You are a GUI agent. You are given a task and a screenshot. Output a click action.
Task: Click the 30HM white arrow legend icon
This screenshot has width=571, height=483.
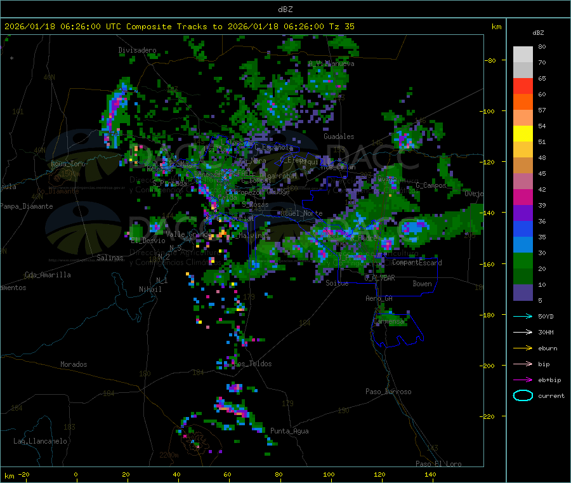point(523,332)
